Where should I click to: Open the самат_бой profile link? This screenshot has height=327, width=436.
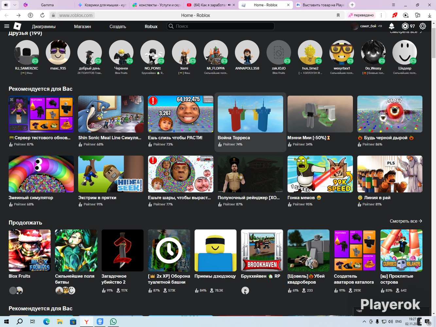pyautogui.click(x=366, y=26)
